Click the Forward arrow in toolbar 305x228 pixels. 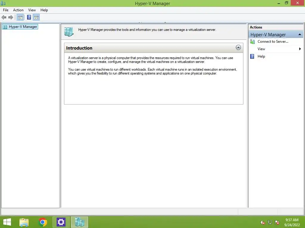coord(11,18)
